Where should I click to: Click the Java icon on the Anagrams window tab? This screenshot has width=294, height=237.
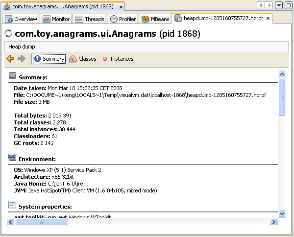click(7, 6)
